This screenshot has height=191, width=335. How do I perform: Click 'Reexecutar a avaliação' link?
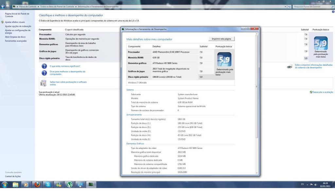coord(323,92)
